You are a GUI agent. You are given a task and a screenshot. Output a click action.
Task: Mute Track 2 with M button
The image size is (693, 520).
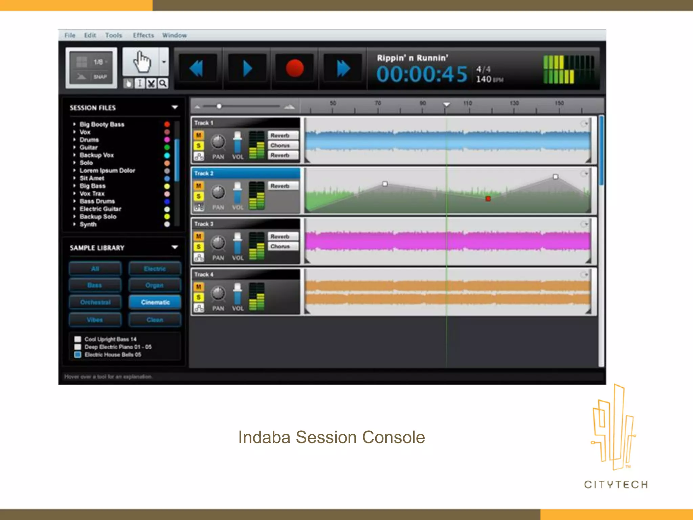(x=199, y=186)
